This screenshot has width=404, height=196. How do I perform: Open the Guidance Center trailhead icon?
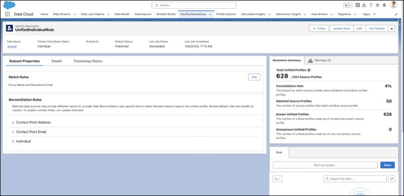[364, 5]
